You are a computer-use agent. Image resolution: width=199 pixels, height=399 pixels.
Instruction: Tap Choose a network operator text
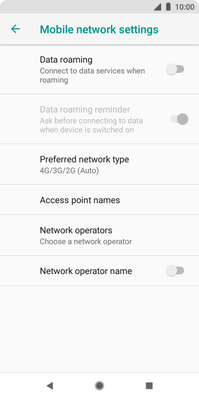click(x=86, y=241)
